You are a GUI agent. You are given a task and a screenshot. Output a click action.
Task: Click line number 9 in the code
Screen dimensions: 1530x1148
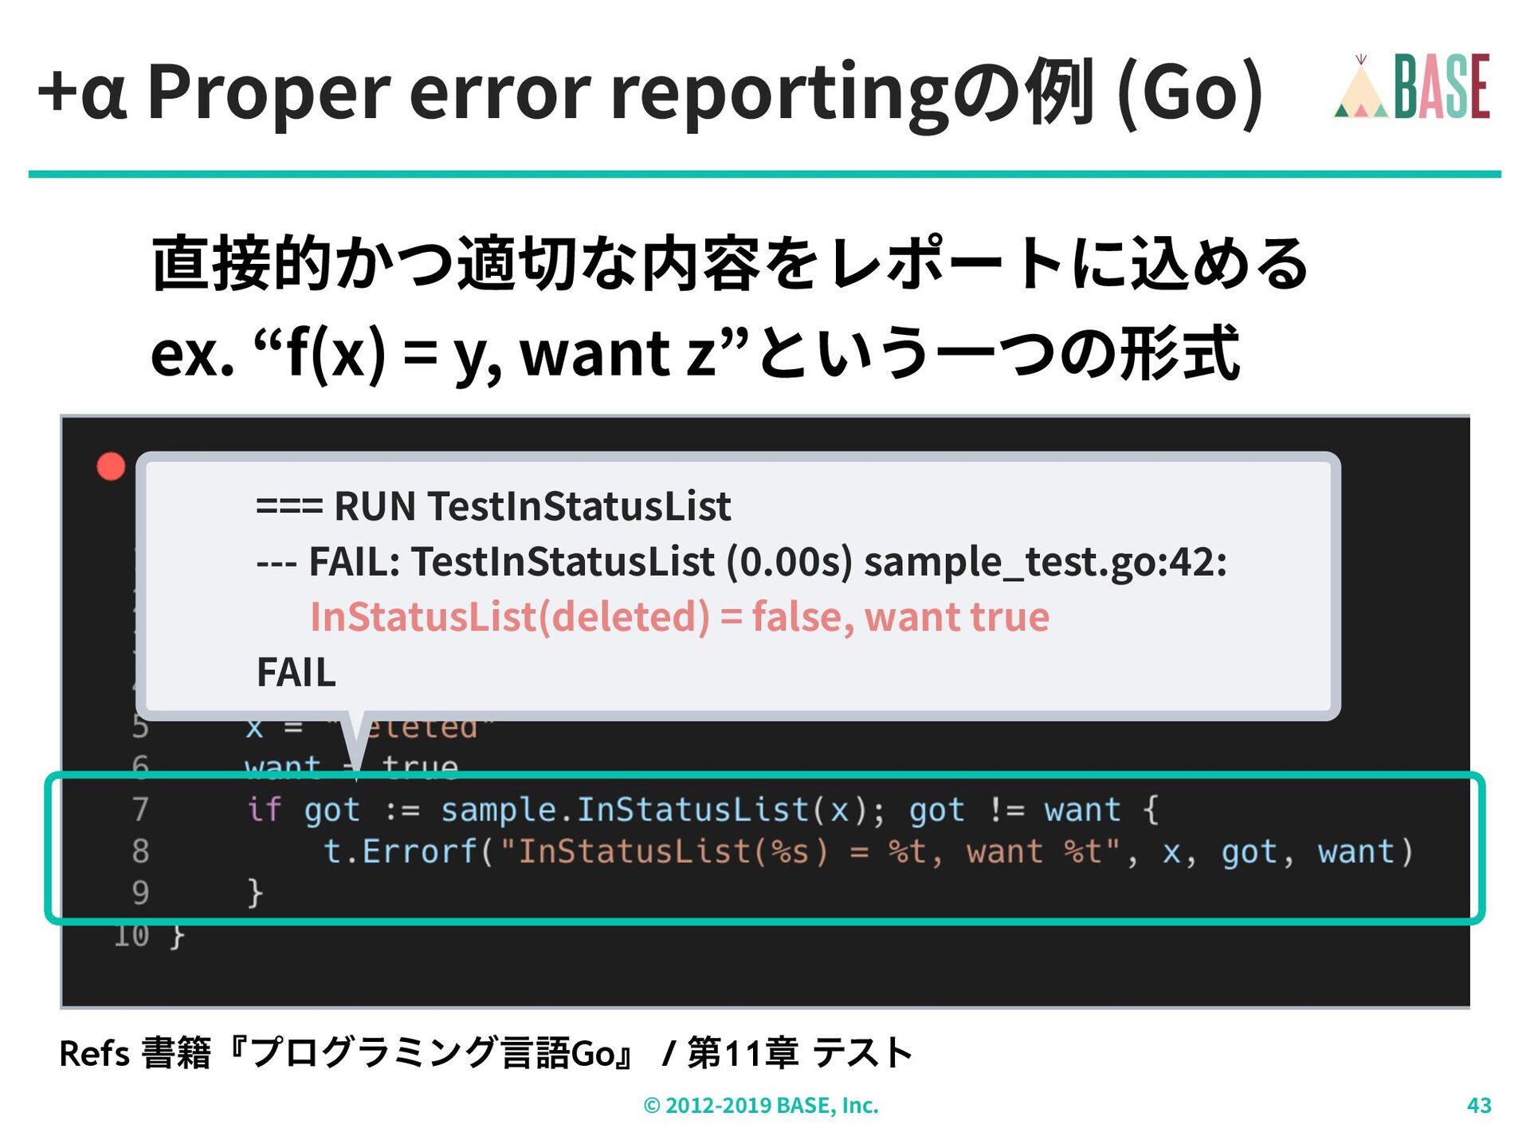pyautogui.click(x=140, y=893)
